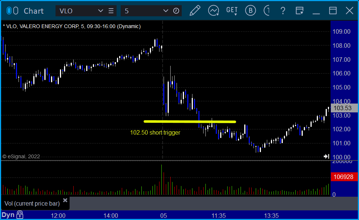Click the red volume value 106928
The height and width of the screenshot is (220, 359).
344,177
